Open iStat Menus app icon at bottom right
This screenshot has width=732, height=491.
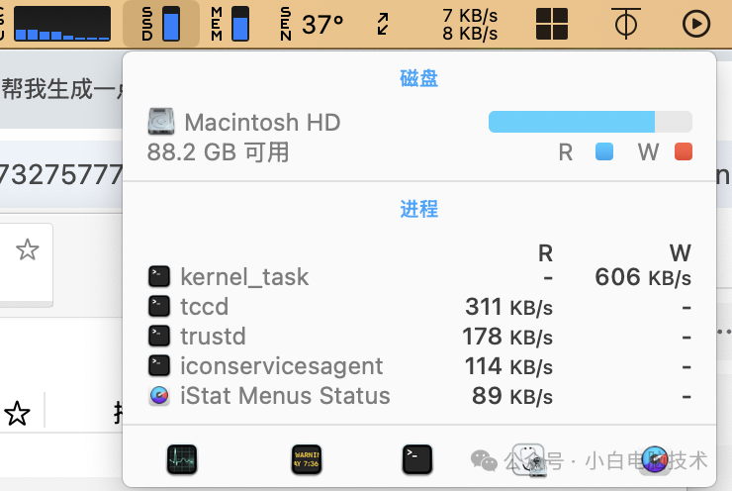[654, 459]
